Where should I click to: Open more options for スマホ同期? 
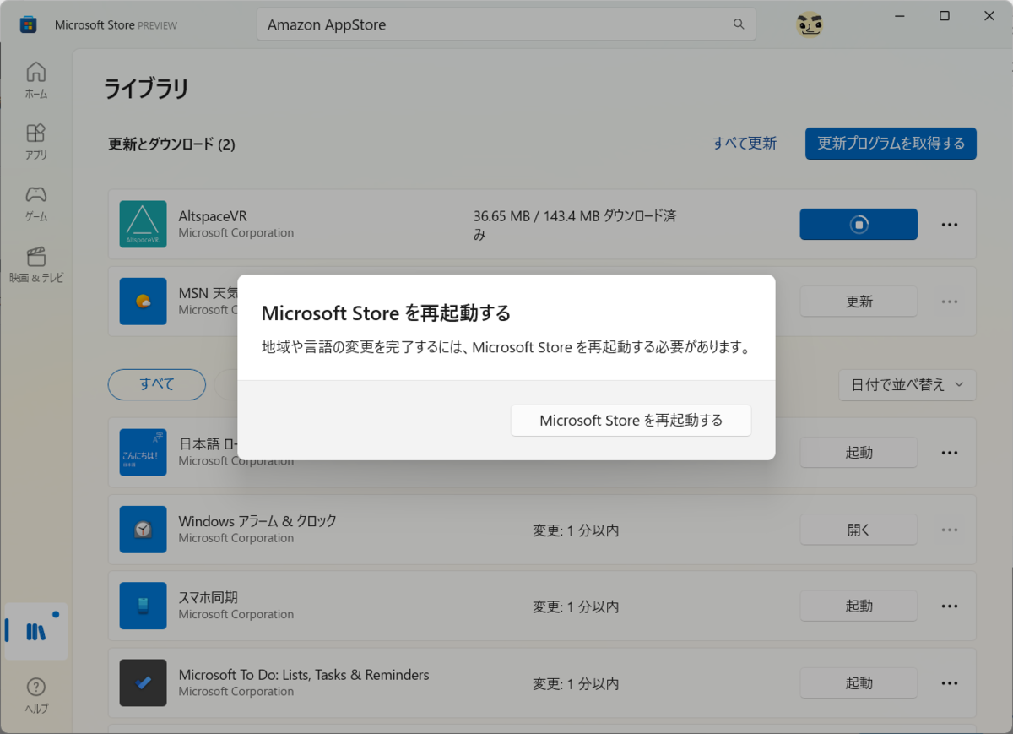click(950, 606)
